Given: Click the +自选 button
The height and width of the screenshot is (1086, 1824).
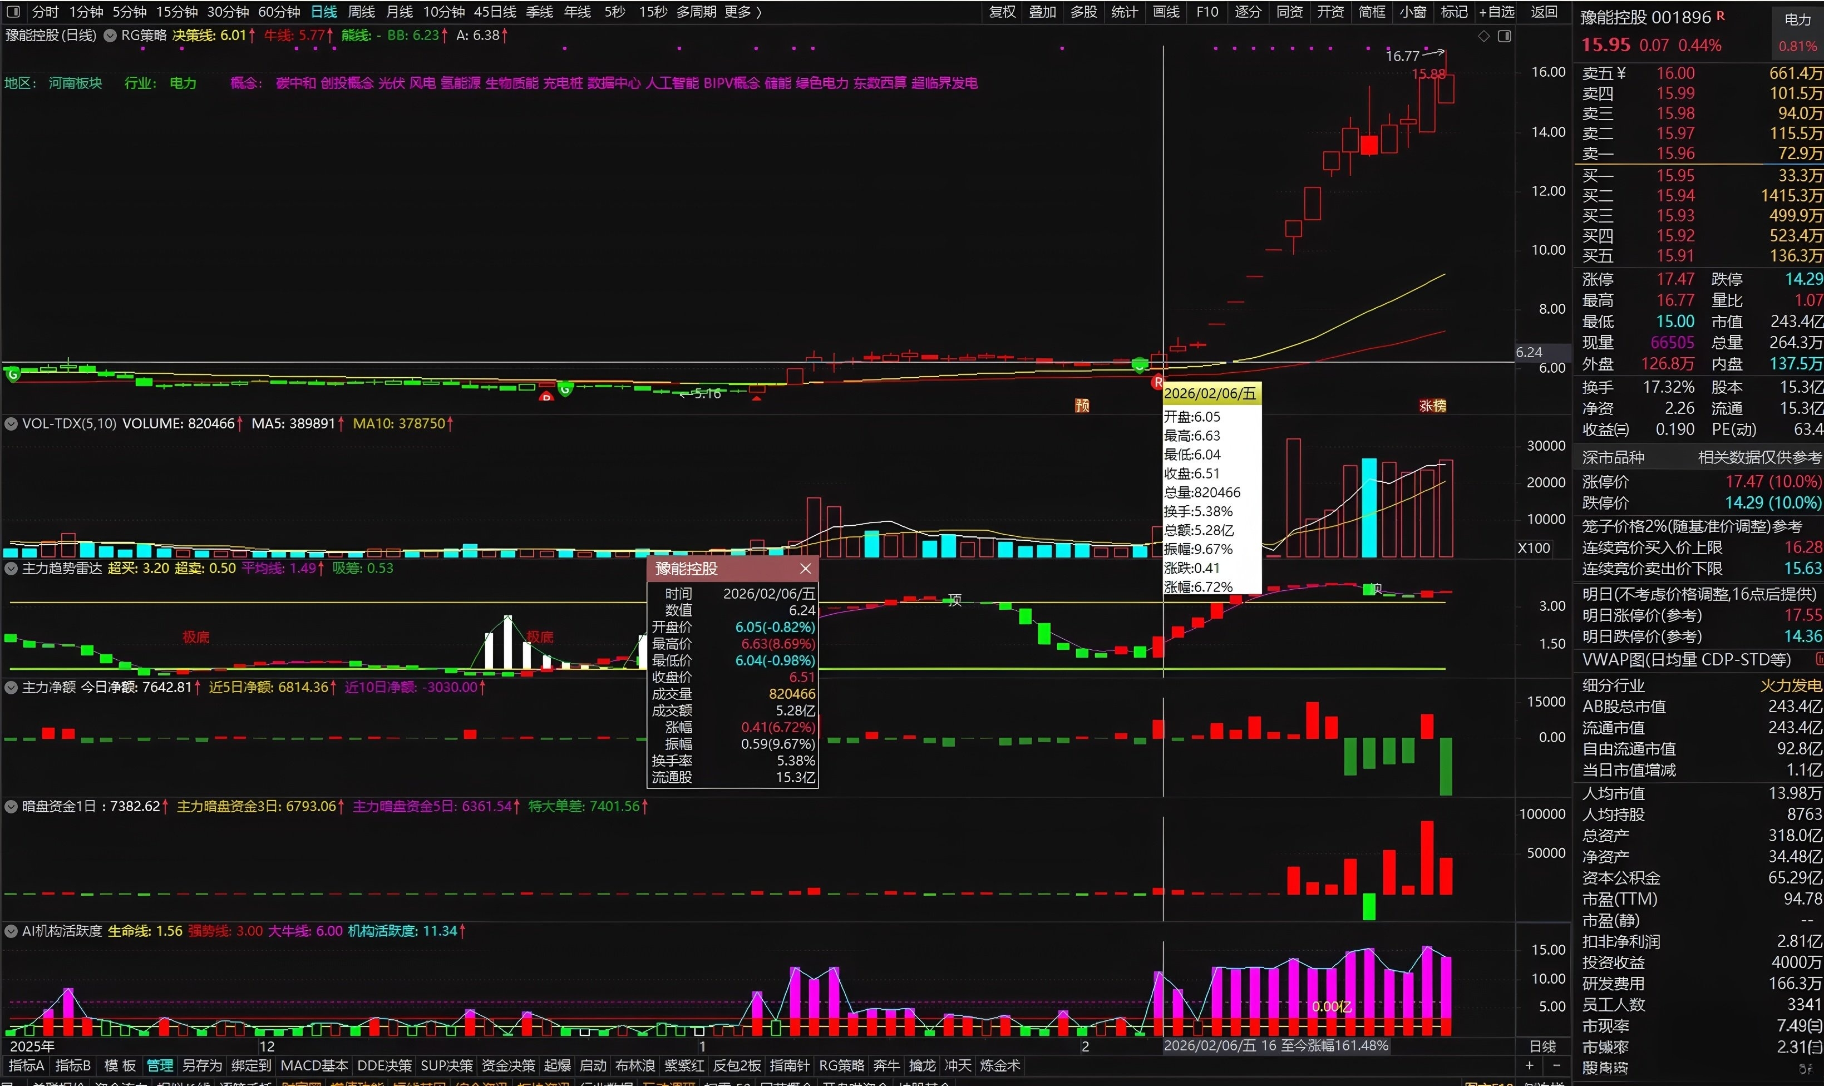Looking at the screenshot, I should point(1496,12).
